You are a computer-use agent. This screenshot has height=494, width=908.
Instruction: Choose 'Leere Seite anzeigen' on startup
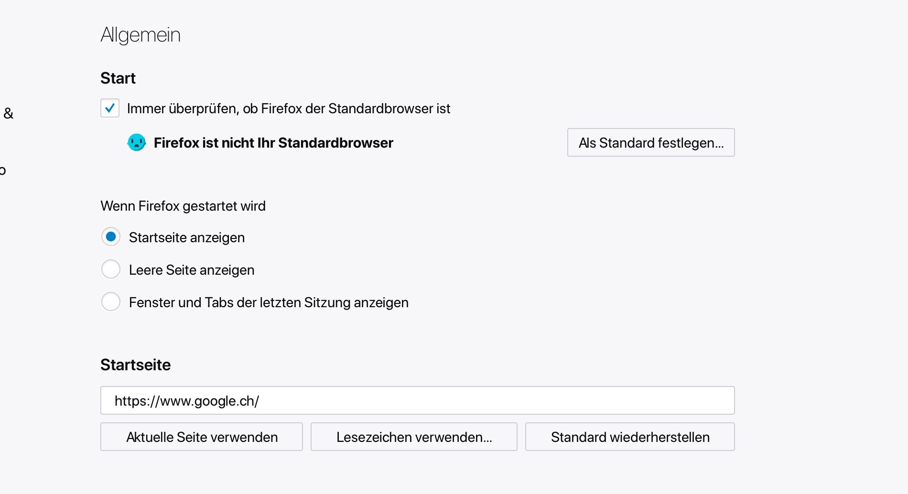tap(110, 269)
